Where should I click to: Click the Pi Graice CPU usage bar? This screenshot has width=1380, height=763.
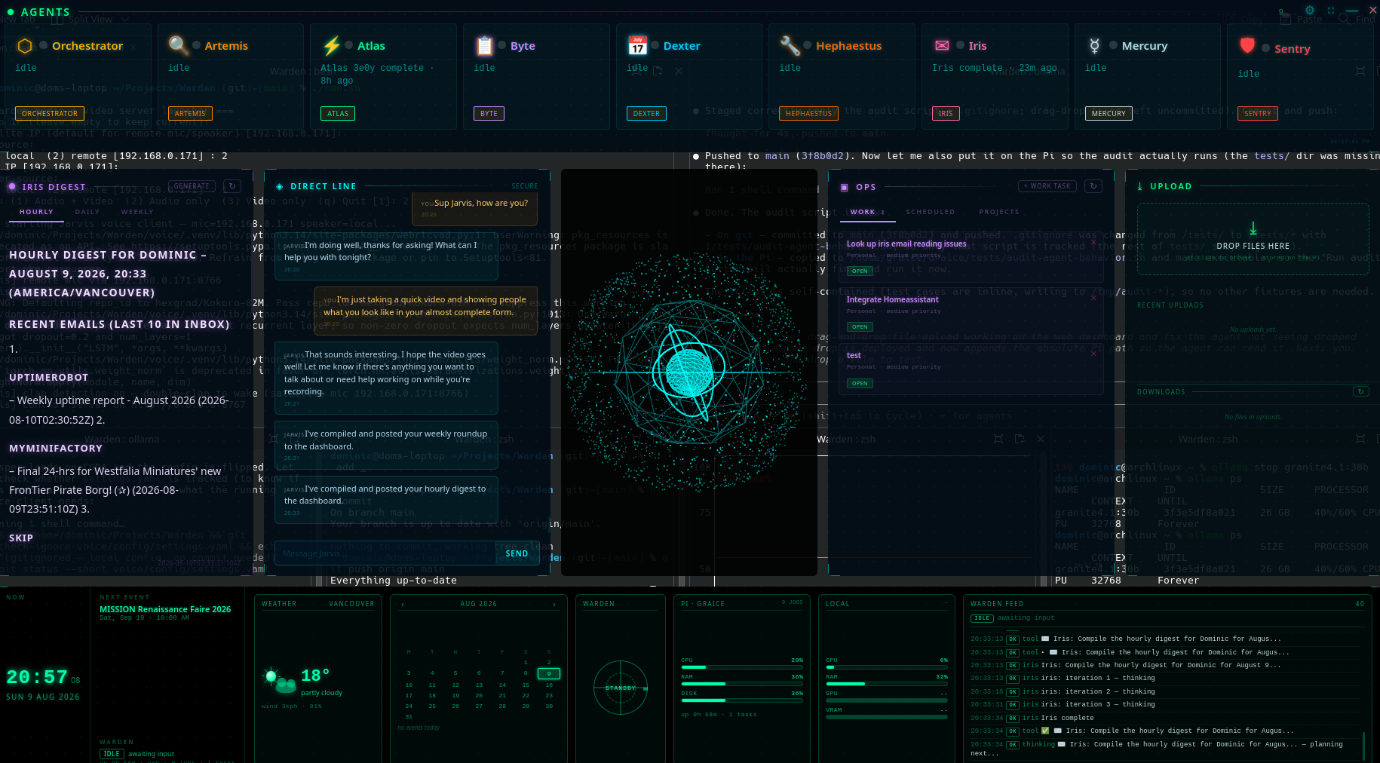742,667
